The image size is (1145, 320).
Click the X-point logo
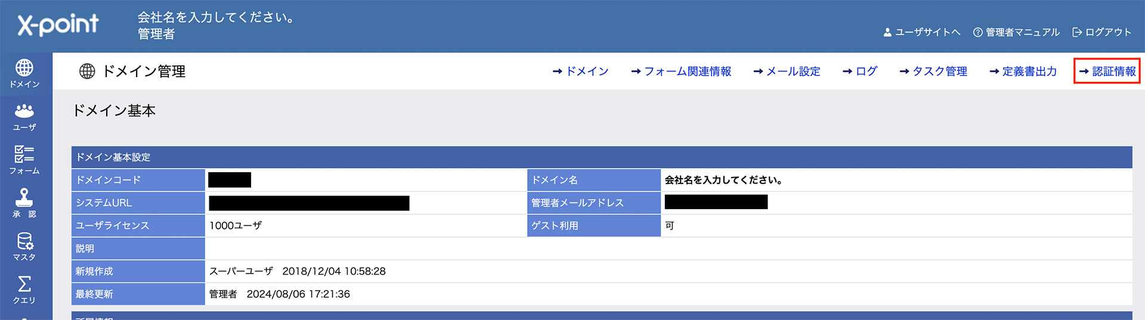pyautogui.click(x=58, y=24)
